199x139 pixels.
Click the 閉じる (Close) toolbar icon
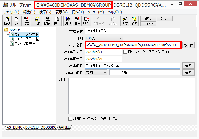point(36,21)
